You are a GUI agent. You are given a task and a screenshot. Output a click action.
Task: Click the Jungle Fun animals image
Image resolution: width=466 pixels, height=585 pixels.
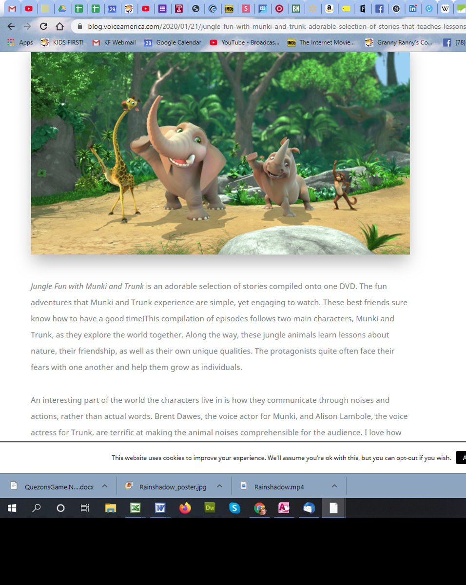pyautogui.click(x=220, y=153)
